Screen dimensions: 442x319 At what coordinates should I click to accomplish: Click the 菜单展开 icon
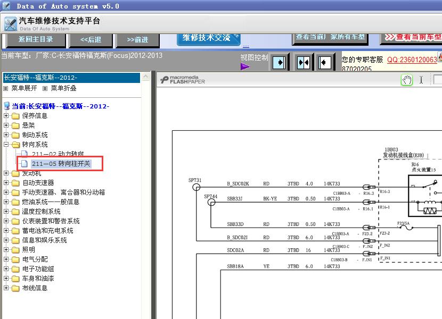point(6,88)
